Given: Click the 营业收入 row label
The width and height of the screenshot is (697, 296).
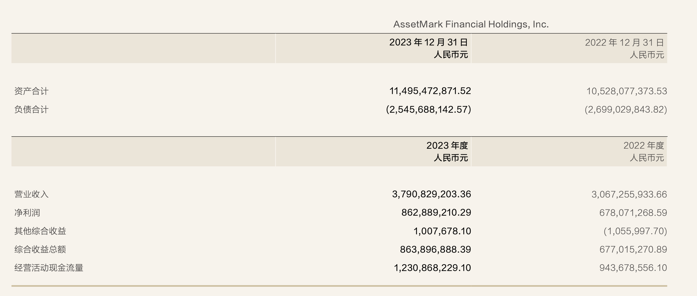Looking at the screenshot, I should (31, 194).
